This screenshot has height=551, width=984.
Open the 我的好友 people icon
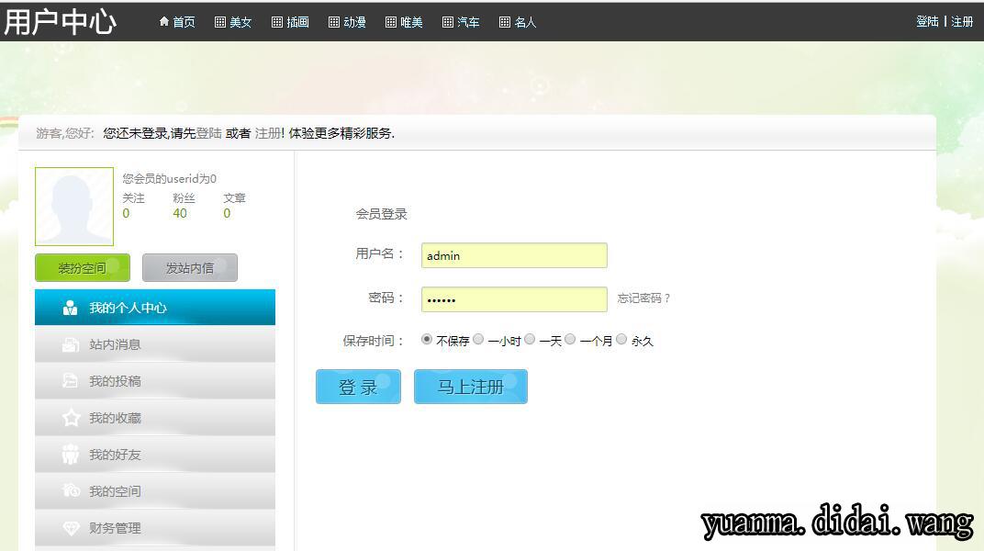pyautogui.click(x=71, y=455)
